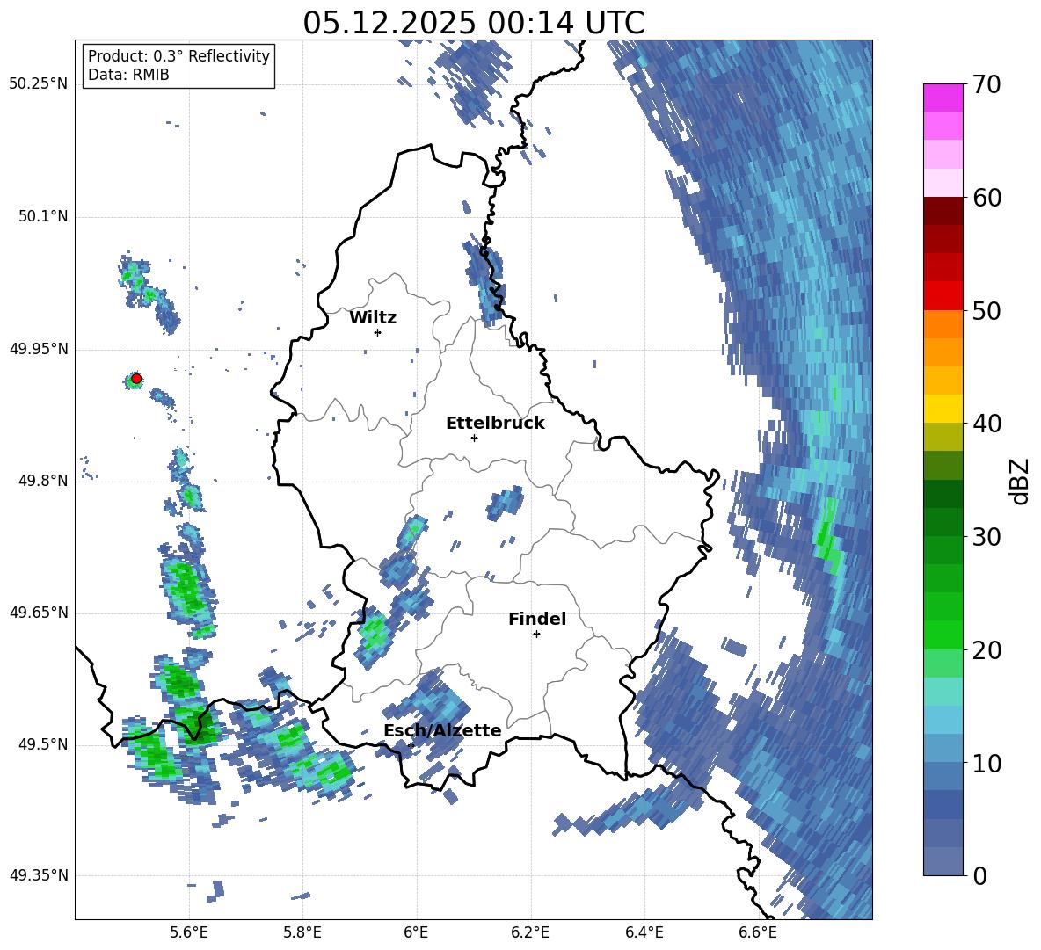This screenshot has height=950, width=1041.
Task: Click the Esch/Alzette location cross marker
Action: (411, 745)
